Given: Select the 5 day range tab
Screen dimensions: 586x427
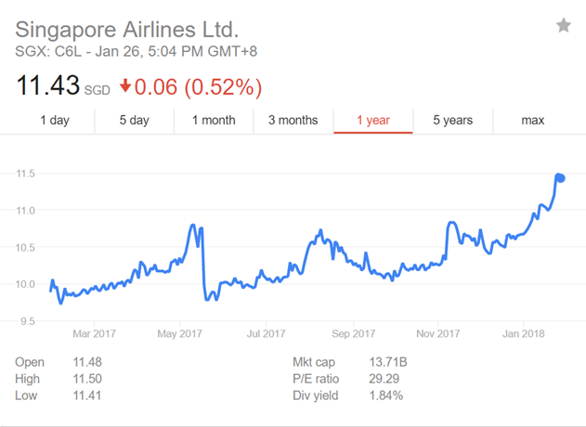Looking at the screenshot, I should click(x=134, y=120).
